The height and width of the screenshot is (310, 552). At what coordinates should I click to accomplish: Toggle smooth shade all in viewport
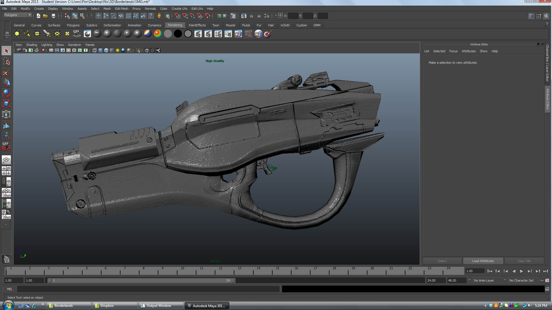[x=100, y=50]
